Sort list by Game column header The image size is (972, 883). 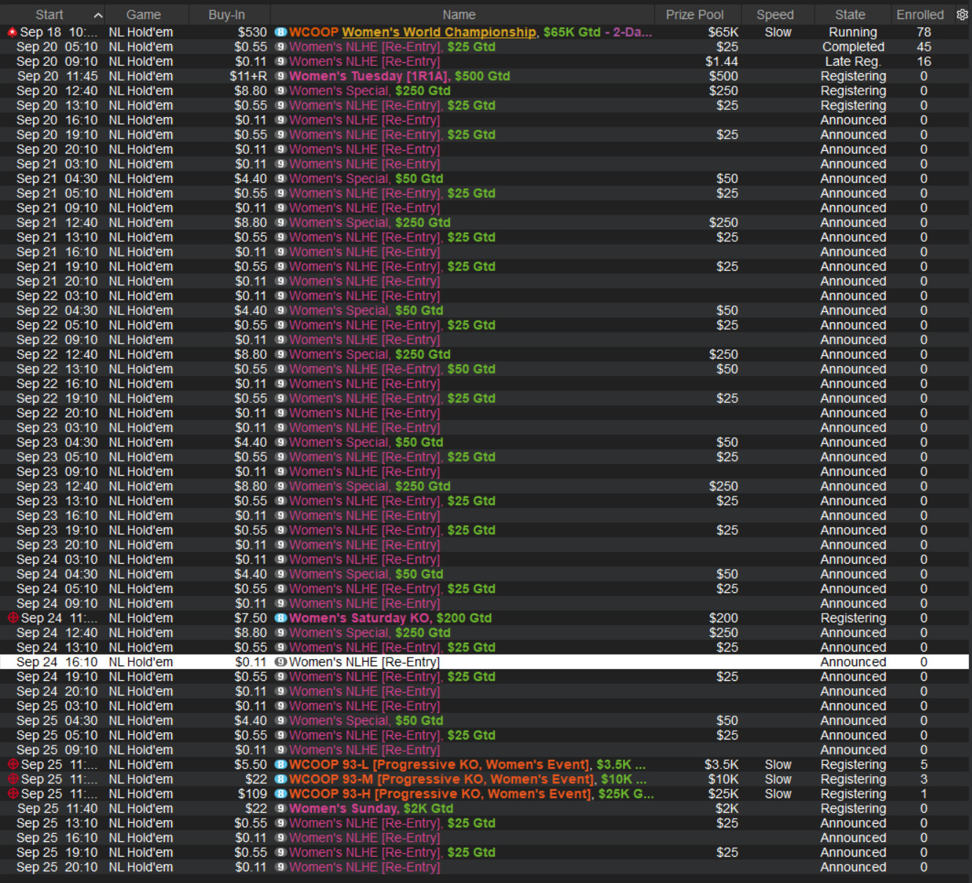[x=143, y=15]
